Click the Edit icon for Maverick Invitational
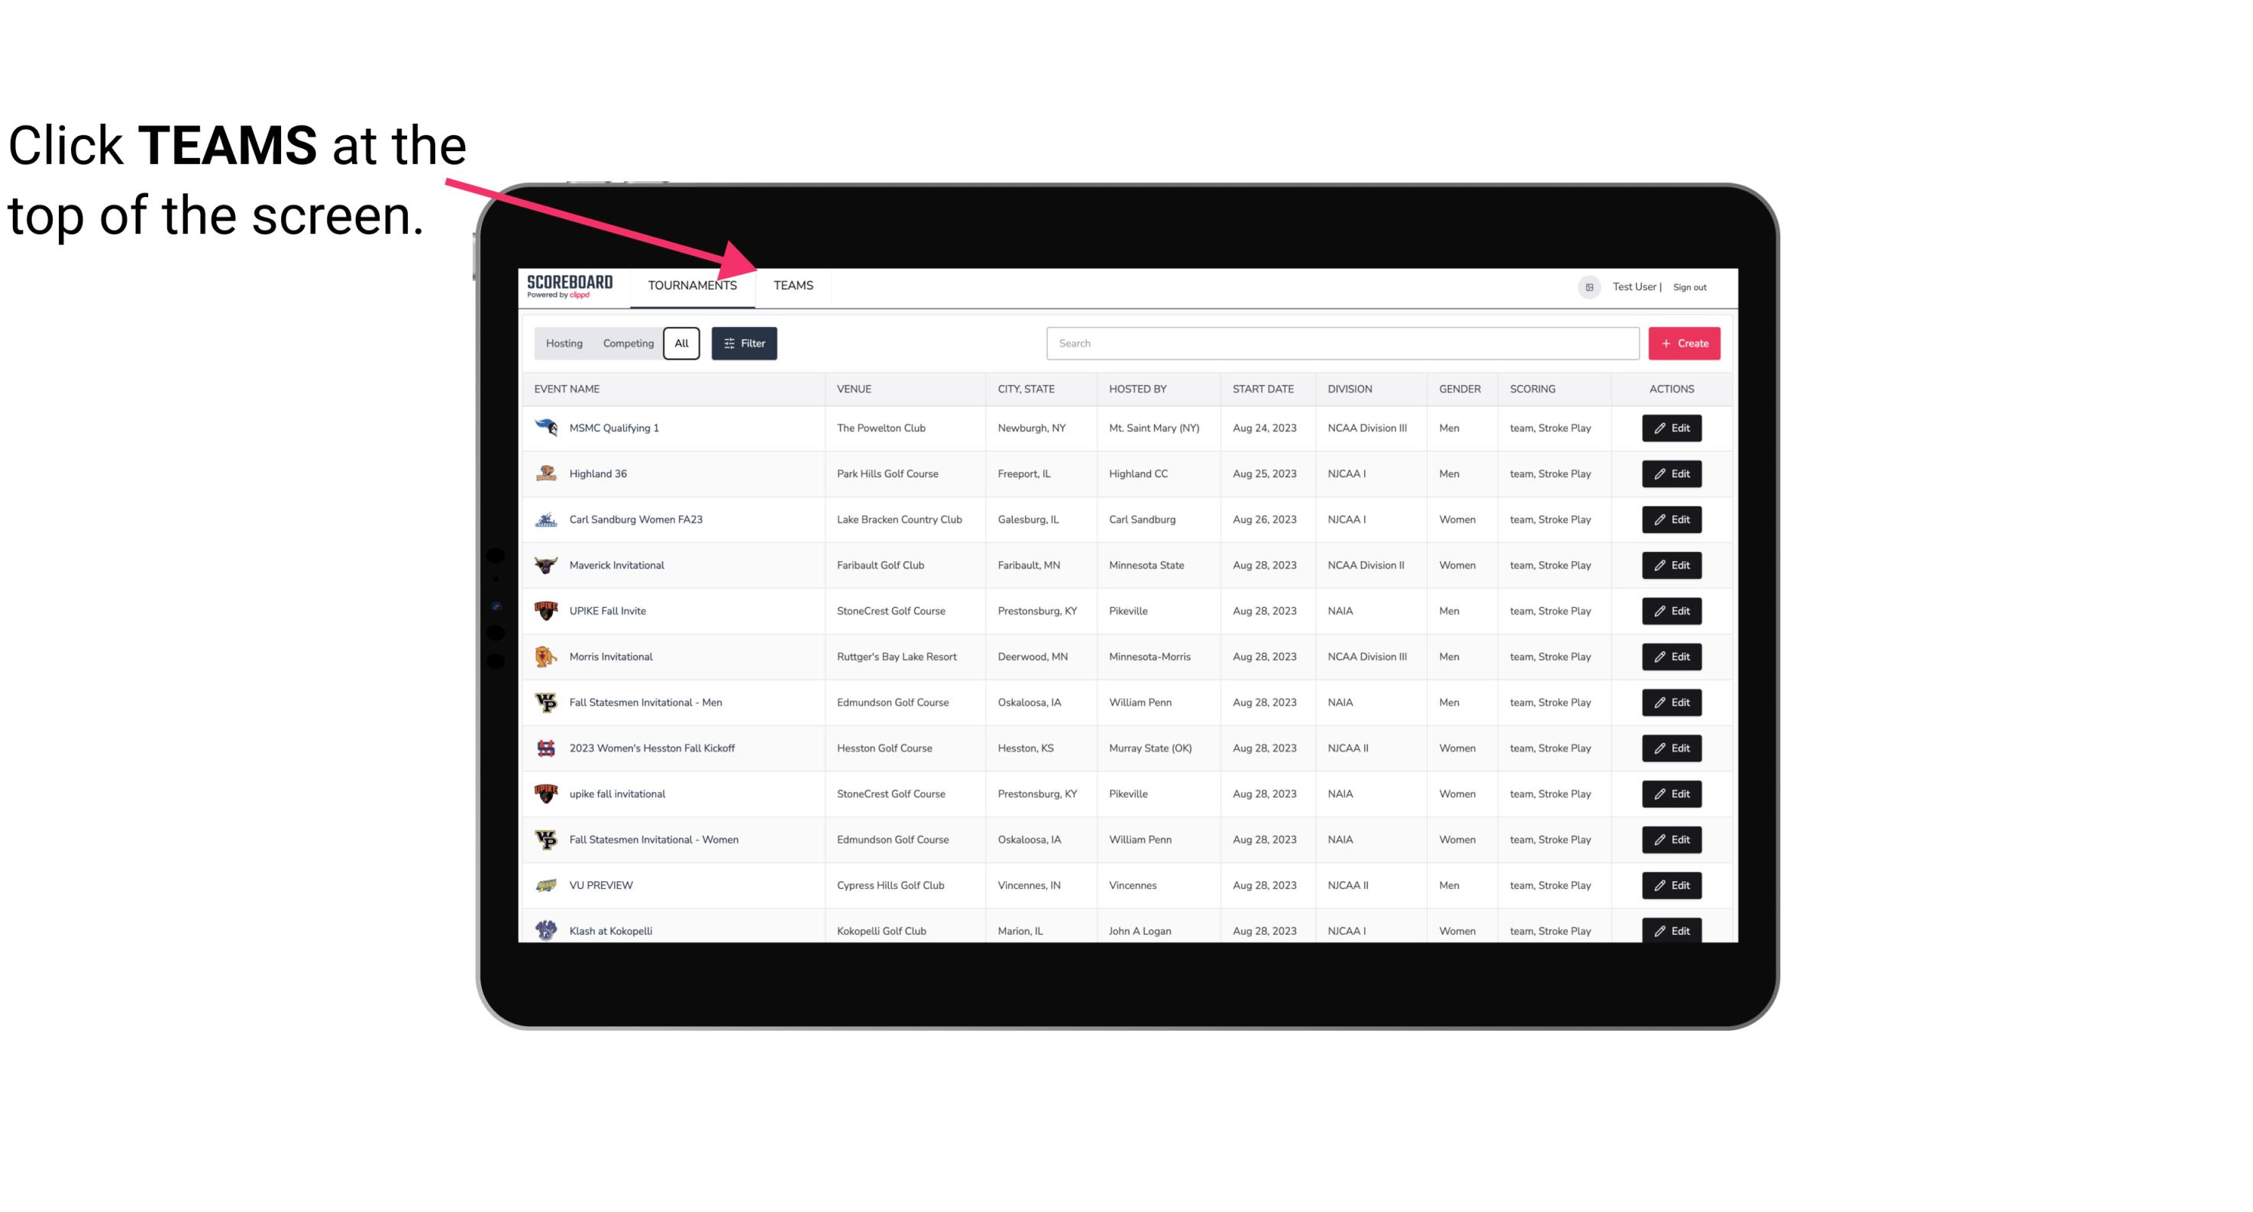The width and height of the screenshot is (2253, 1212). pos(1671,564)
